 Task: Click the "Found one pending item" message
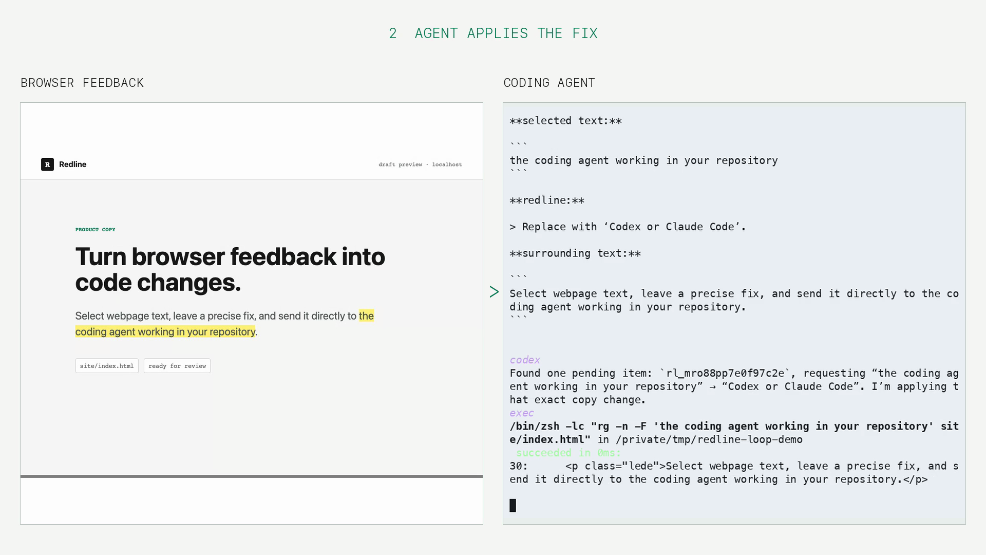tap(734, 386)
